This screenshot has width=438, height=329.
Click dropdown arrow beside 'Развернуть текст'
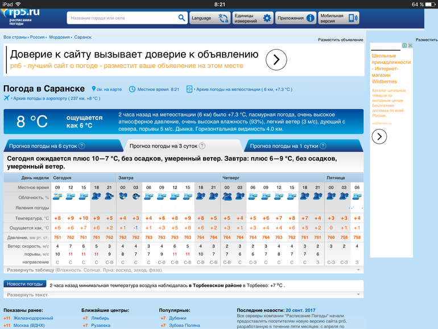click(x=358, y=295)
